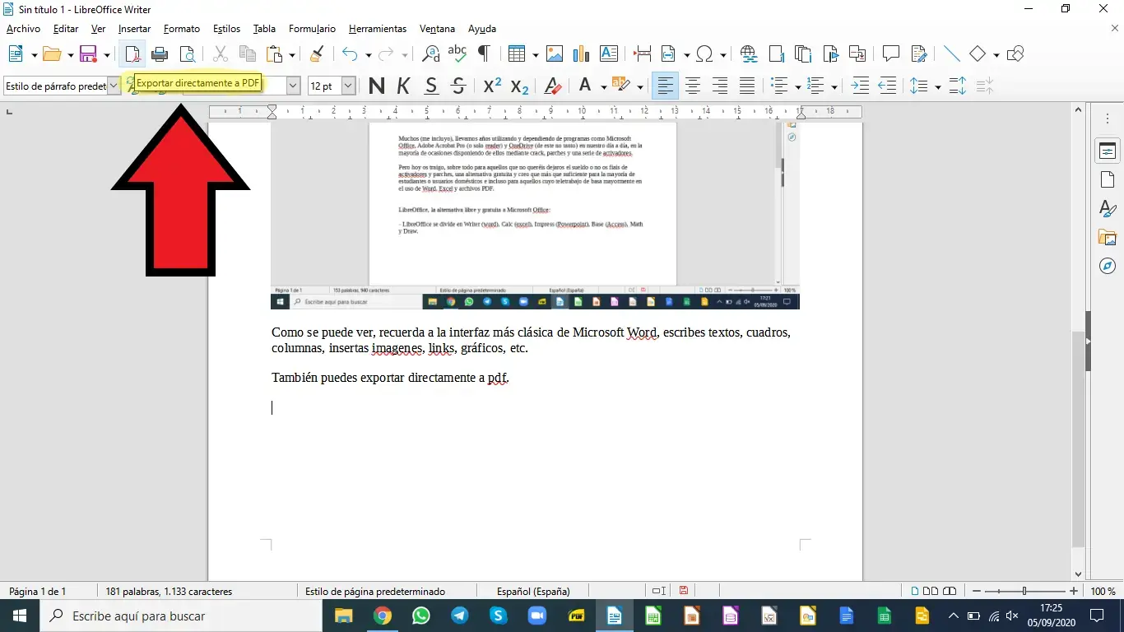Open the Tabla menu

coord(264,29)
